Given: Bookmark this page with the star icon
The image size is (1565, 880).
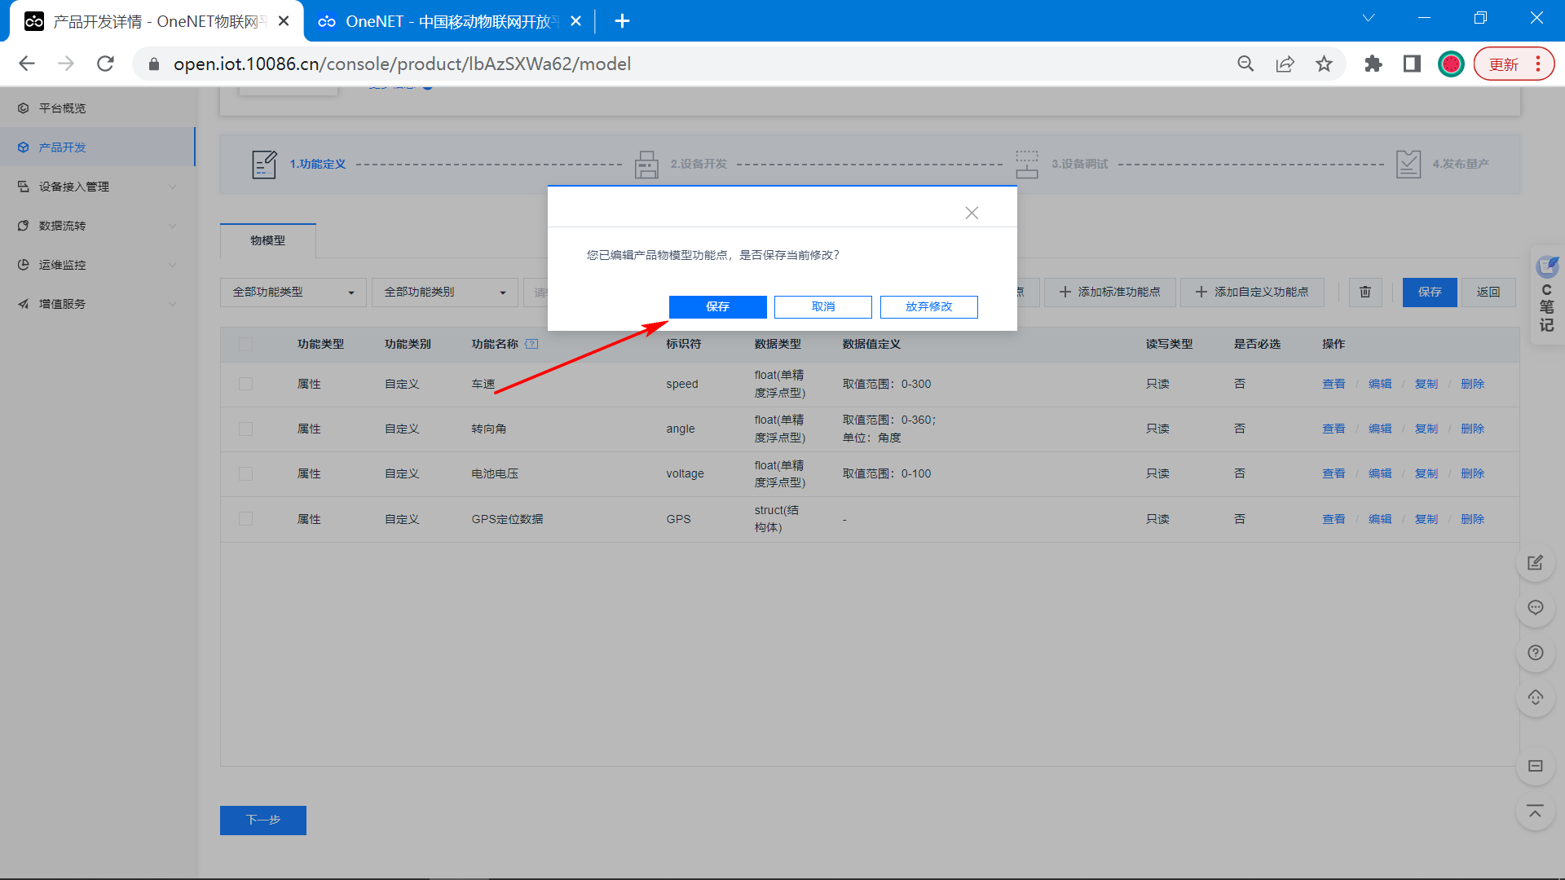Looking at the screenshot, I should pyautogui.click(x=1324, y=64).
